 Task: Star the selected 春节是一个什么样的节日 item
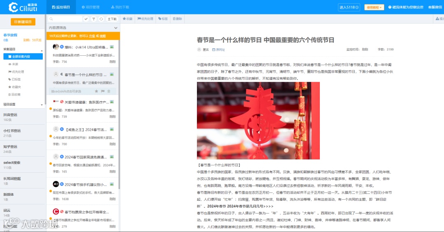(x=96, y=91)
